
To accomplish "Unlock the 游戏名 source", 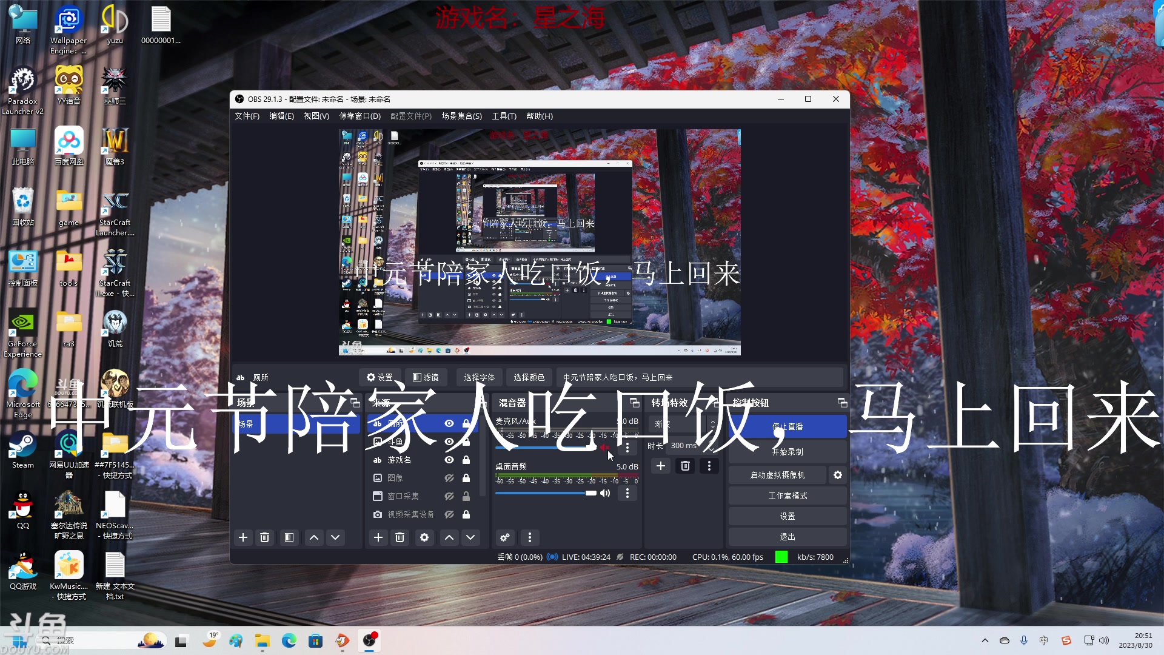I will click(466, 460).
